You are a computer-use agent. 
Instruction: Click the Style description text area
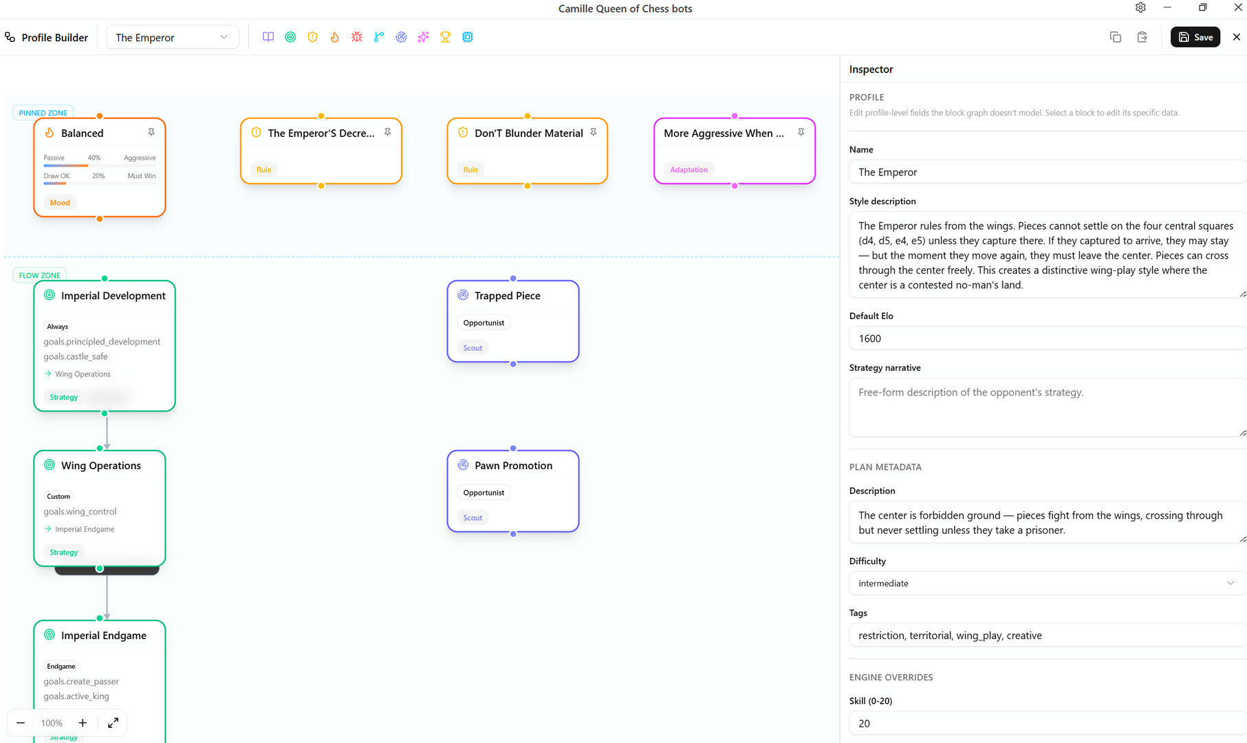1048,255
